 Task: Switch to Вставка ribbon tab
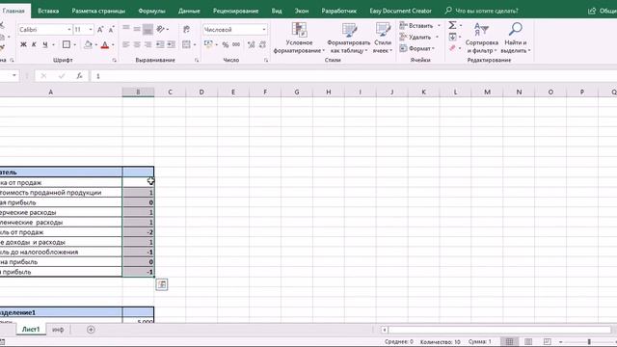[48, 11]
